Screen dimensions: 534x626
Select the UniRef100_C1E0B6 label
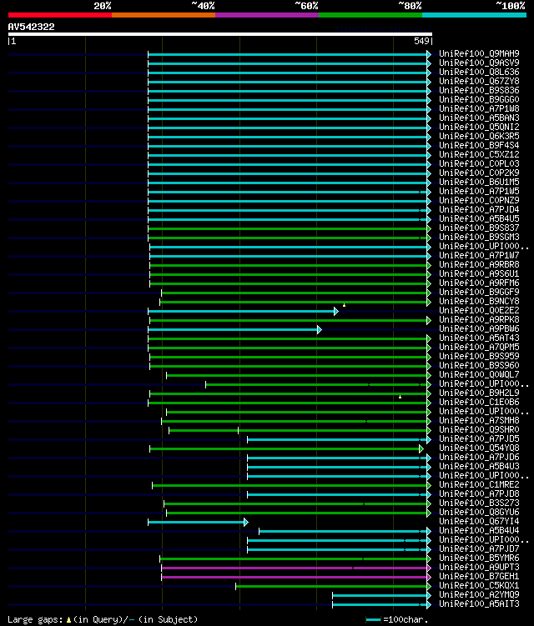point(479,403)
